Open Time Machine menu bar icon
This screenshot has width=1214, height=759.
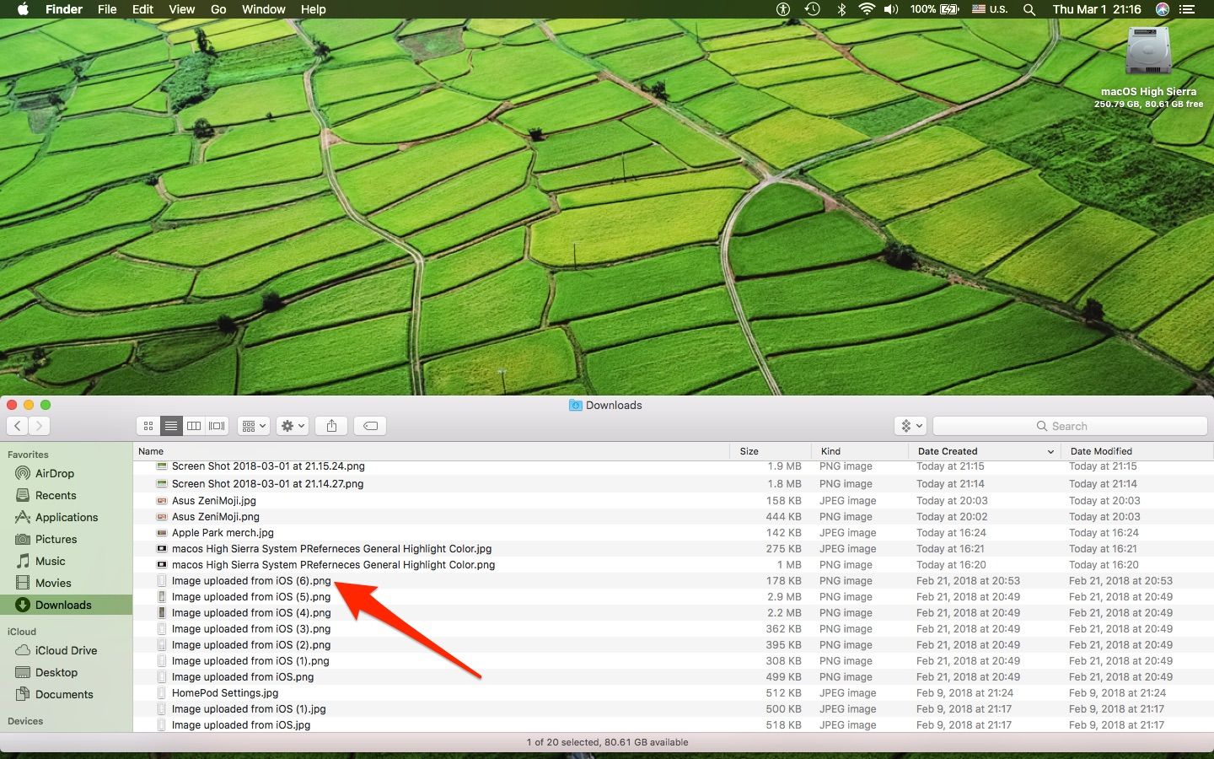point(812,9)
